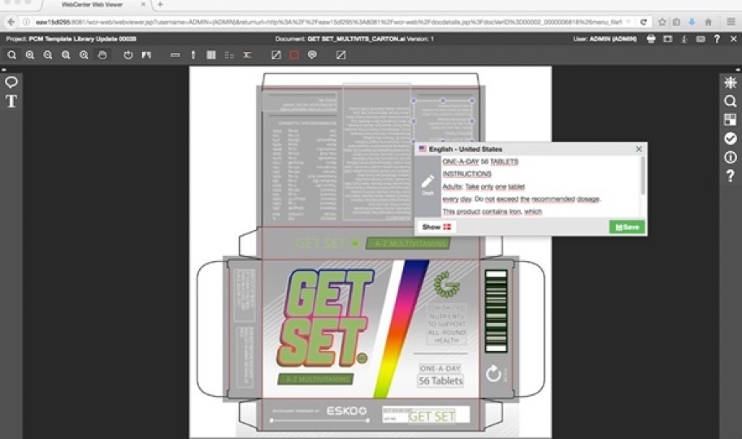Viewport: 742px width, 439px height.
Task: Open the search panel in right sidebar
Action: click(730, 102)
